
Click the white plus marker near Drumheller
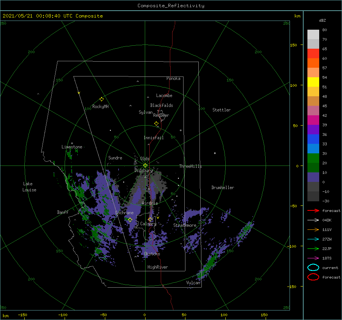(215, 153)
